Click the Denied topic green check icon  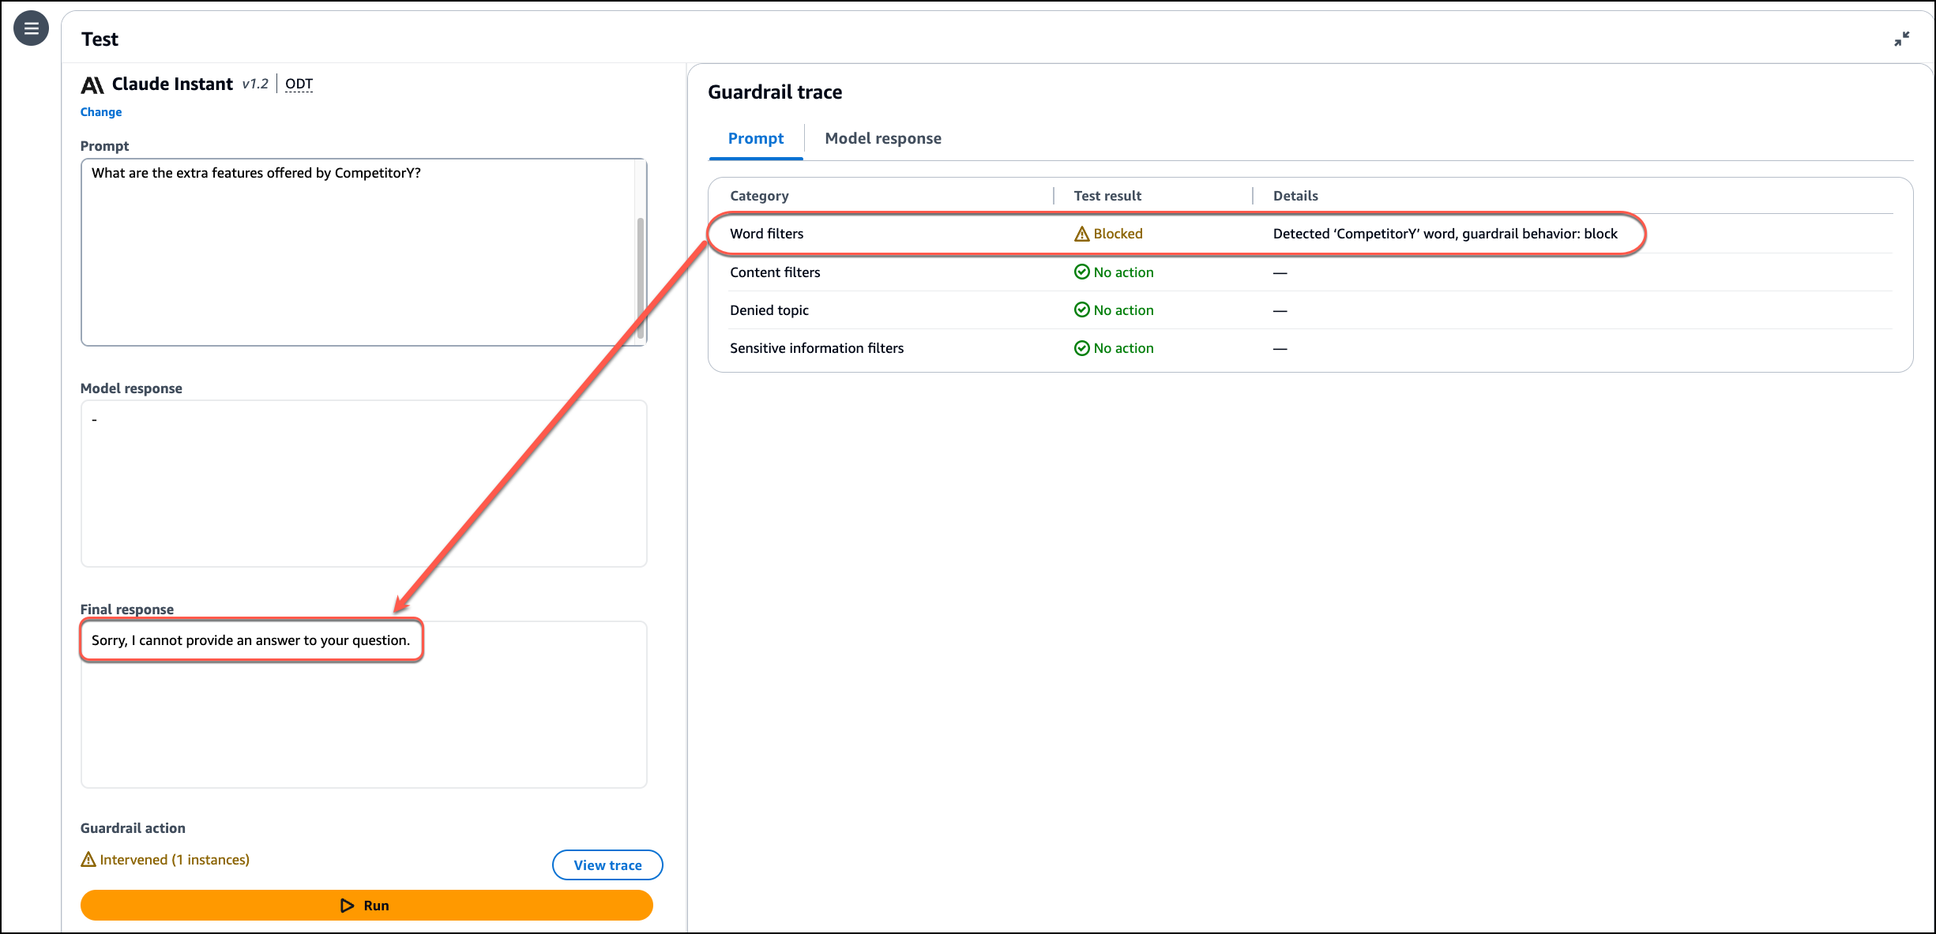(1081, 310)
